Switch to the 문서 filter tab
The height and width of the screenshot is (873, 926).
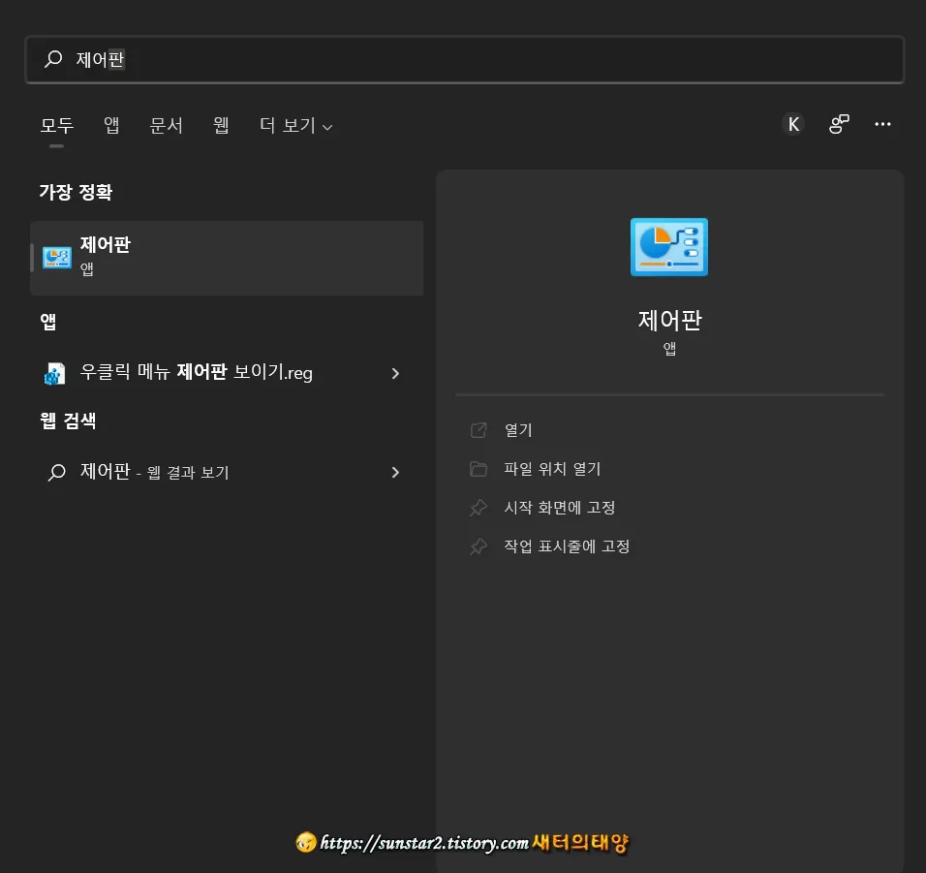point(166,126)
